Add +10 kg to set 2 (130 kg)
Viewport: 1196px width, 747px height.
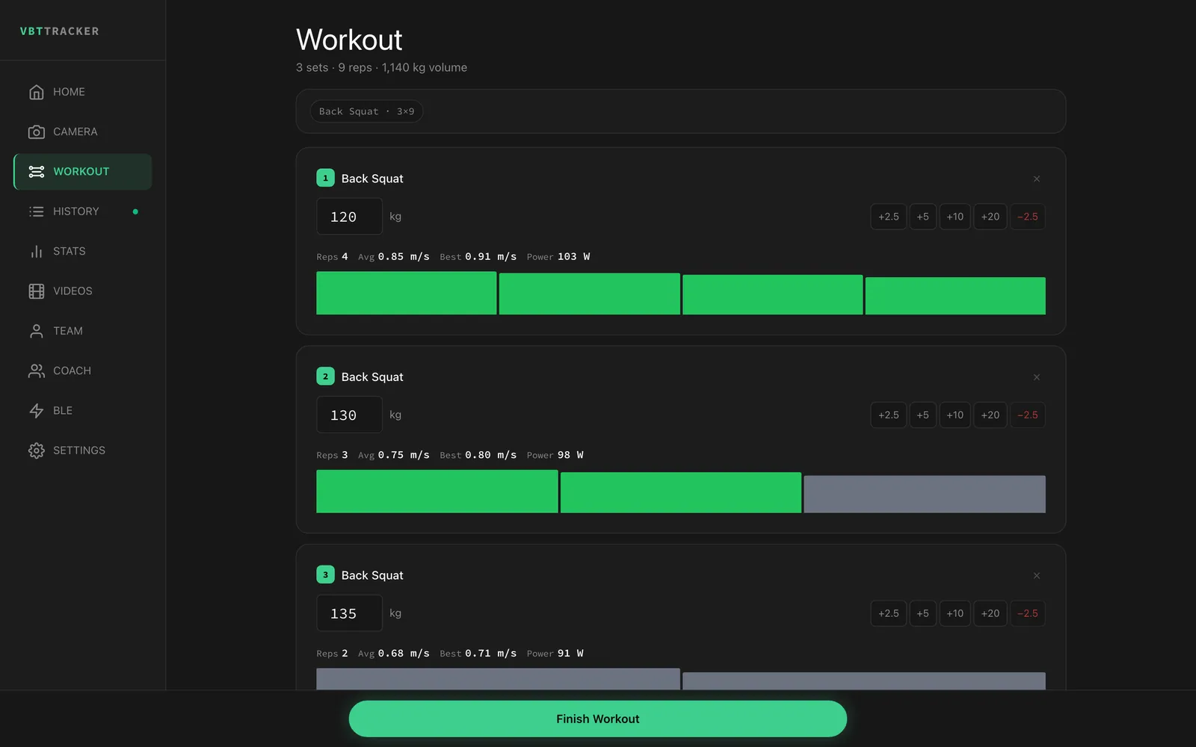click(955, 415)
